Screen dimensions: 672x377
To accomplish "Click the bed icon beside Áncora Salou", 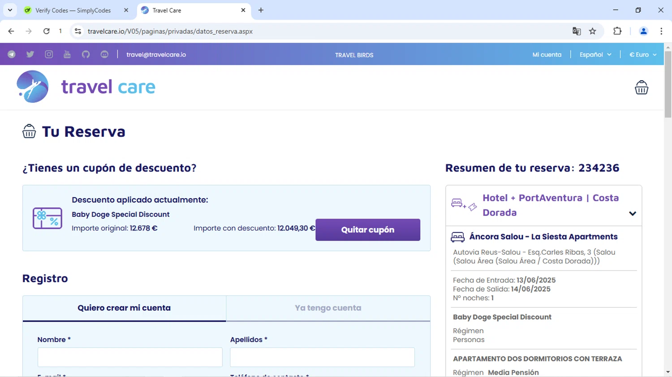I will (457, 237).
